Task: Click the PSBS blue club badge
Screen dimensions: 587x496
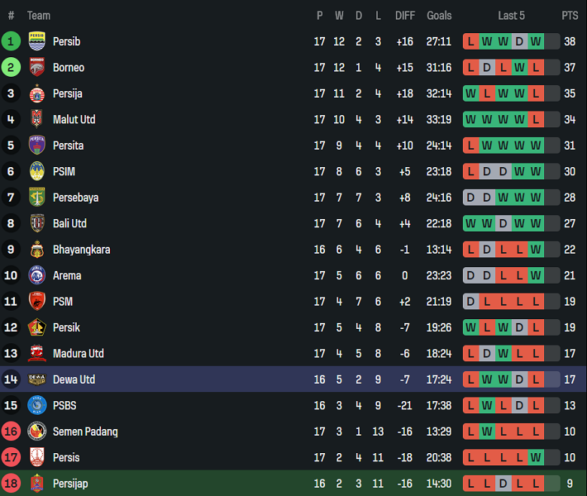Action: coord(37,406)
